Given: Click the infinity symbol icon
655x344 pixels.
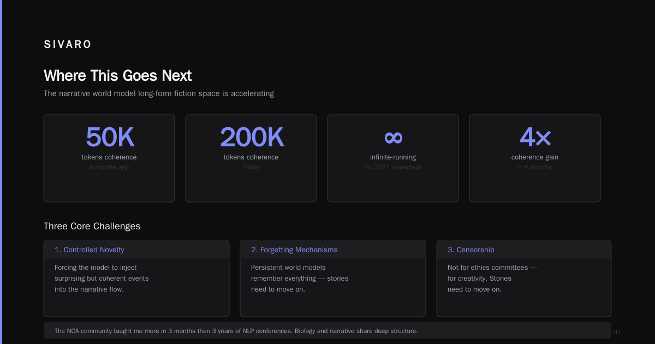Looking at the screenshot, I should tap(393, 137).
